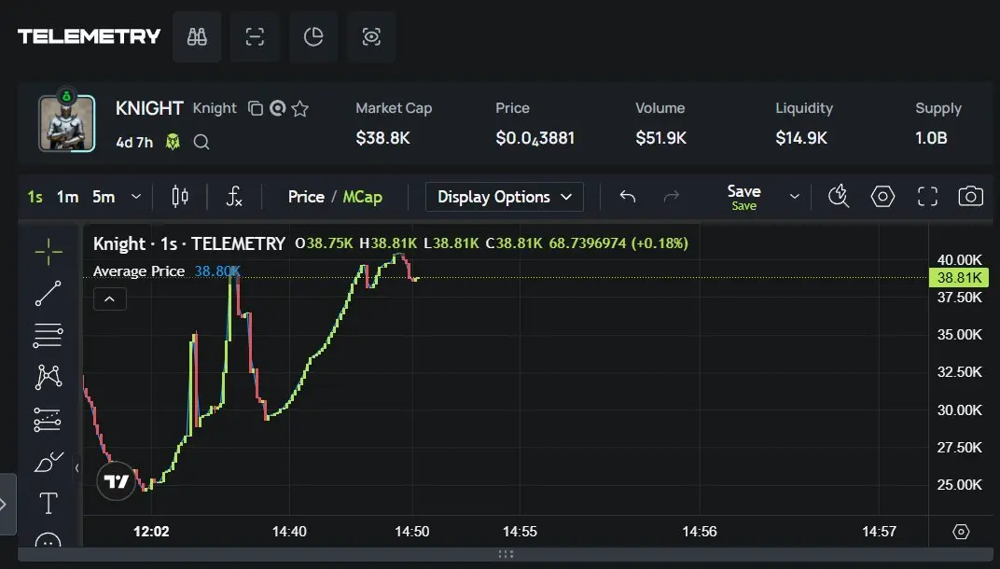1000x569 pixels.
Task: Open chart settings hexagon icon
Action: (882, 197)
